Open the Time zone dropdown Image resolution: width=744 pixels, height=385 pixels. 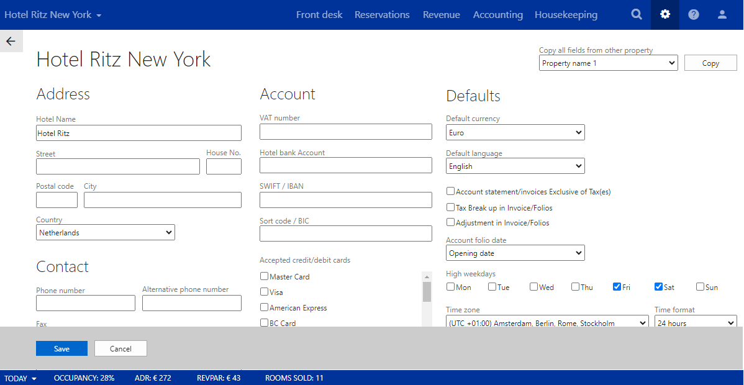[547, 322]
